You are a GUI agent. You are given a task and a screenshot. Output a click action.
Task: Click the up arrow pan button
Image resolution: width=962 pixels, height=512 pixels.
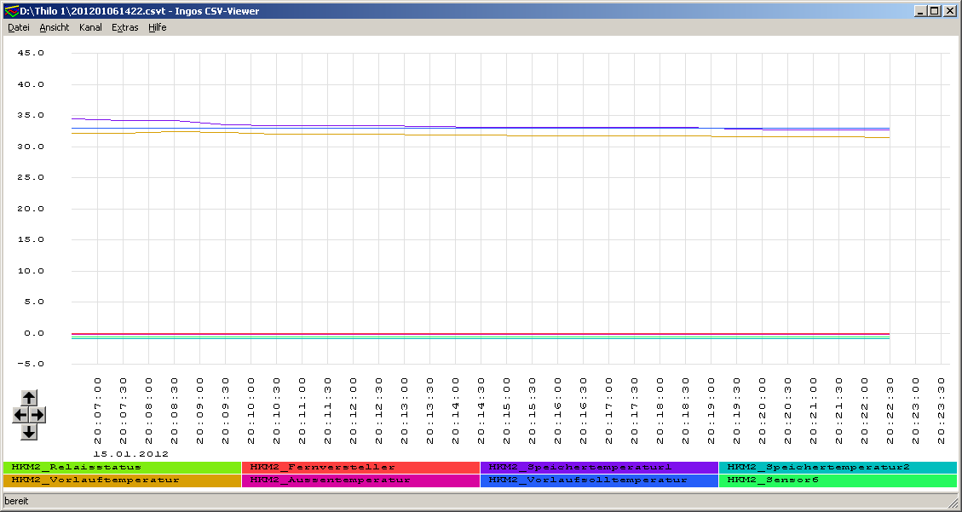click(x=29, y=397)
